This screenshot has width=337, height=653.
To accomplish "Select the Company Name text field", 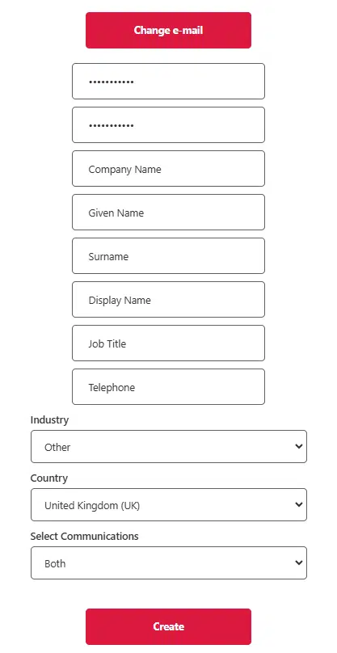I will click(x=168, y=169).
